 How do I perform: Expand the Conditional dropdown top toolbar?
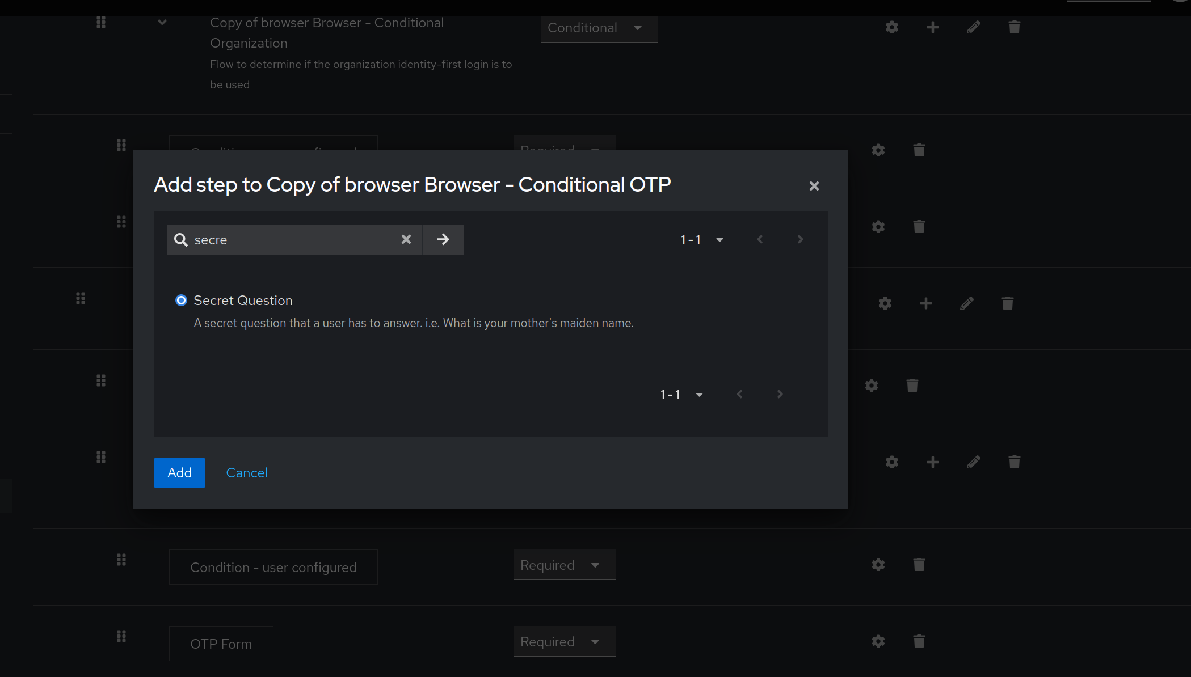pyautogui.click(x=597, y=28)
